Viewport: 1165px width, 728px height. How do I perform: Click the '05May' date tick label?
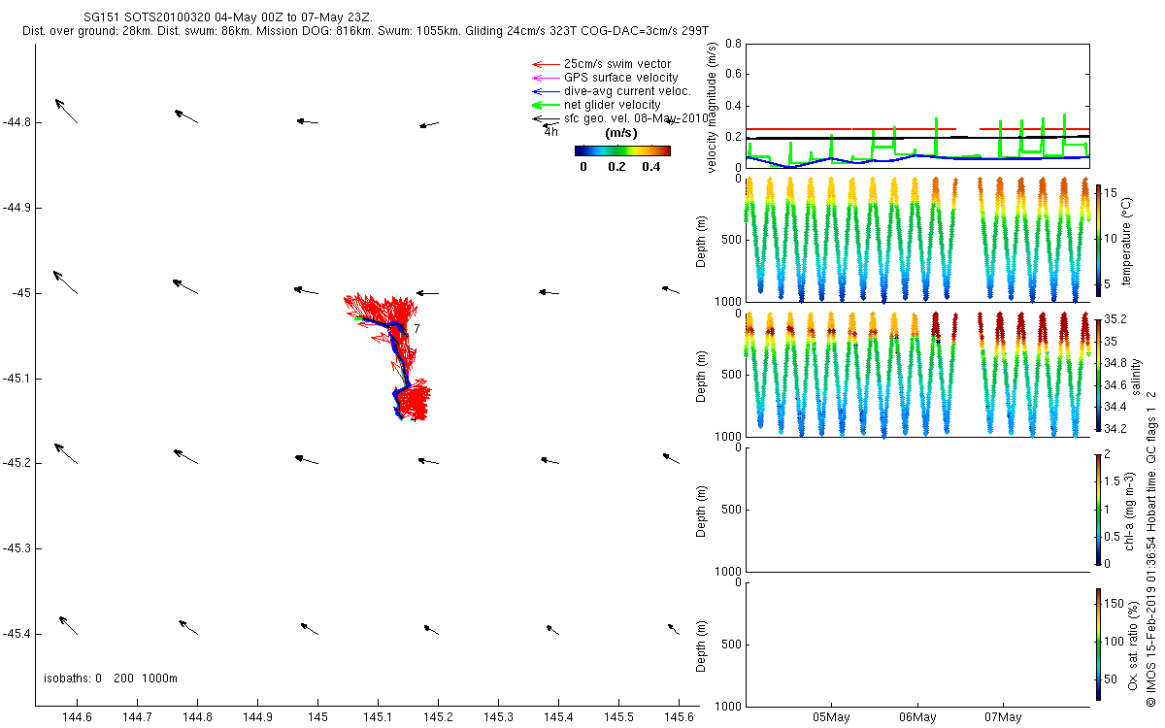(x=833, y=717)
